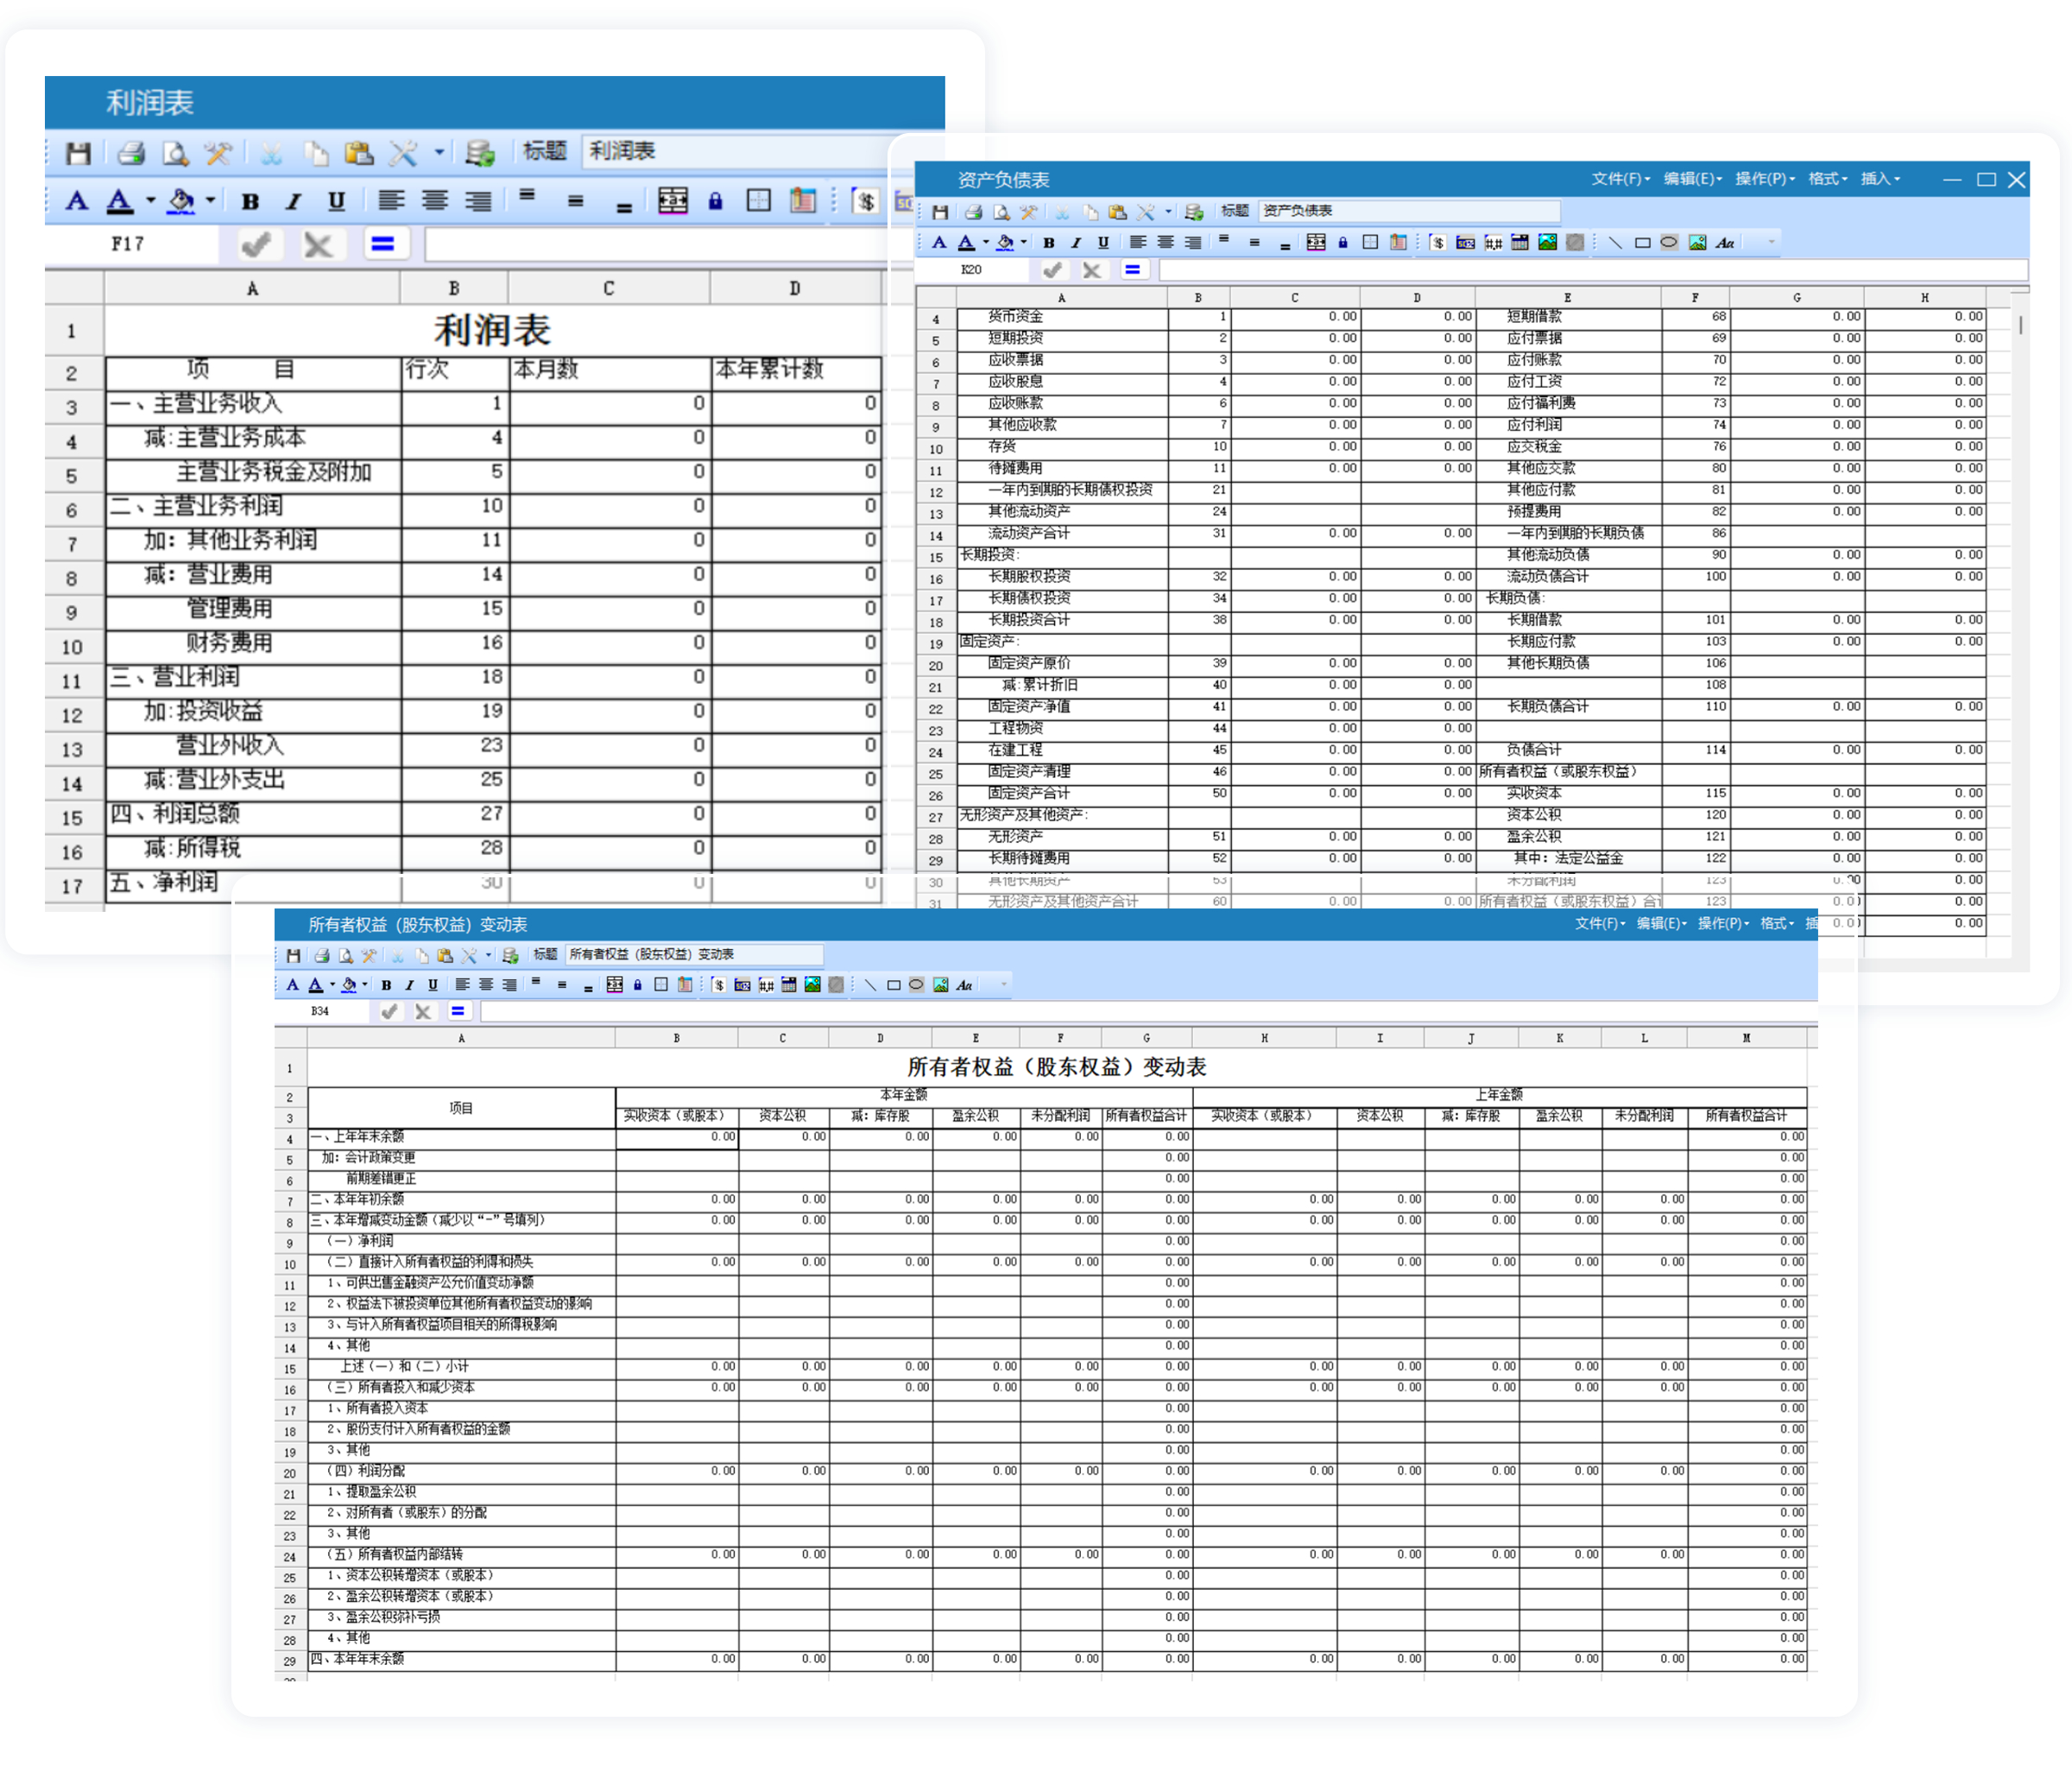Click the font A icon in 利润表 toolbar
Viewport: 2072px width, 1791px height.
coord(77,201)
